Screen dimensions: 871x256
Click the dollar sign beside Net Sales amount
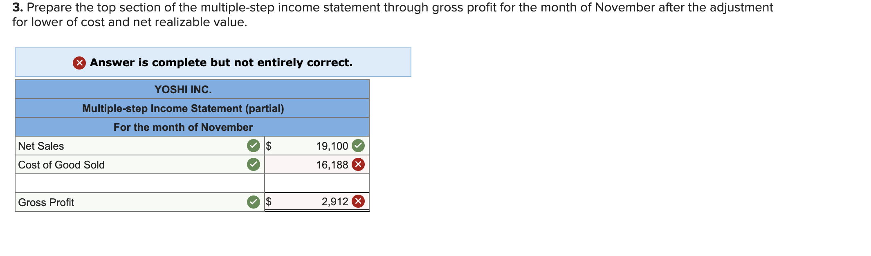[x=269, y=146]
